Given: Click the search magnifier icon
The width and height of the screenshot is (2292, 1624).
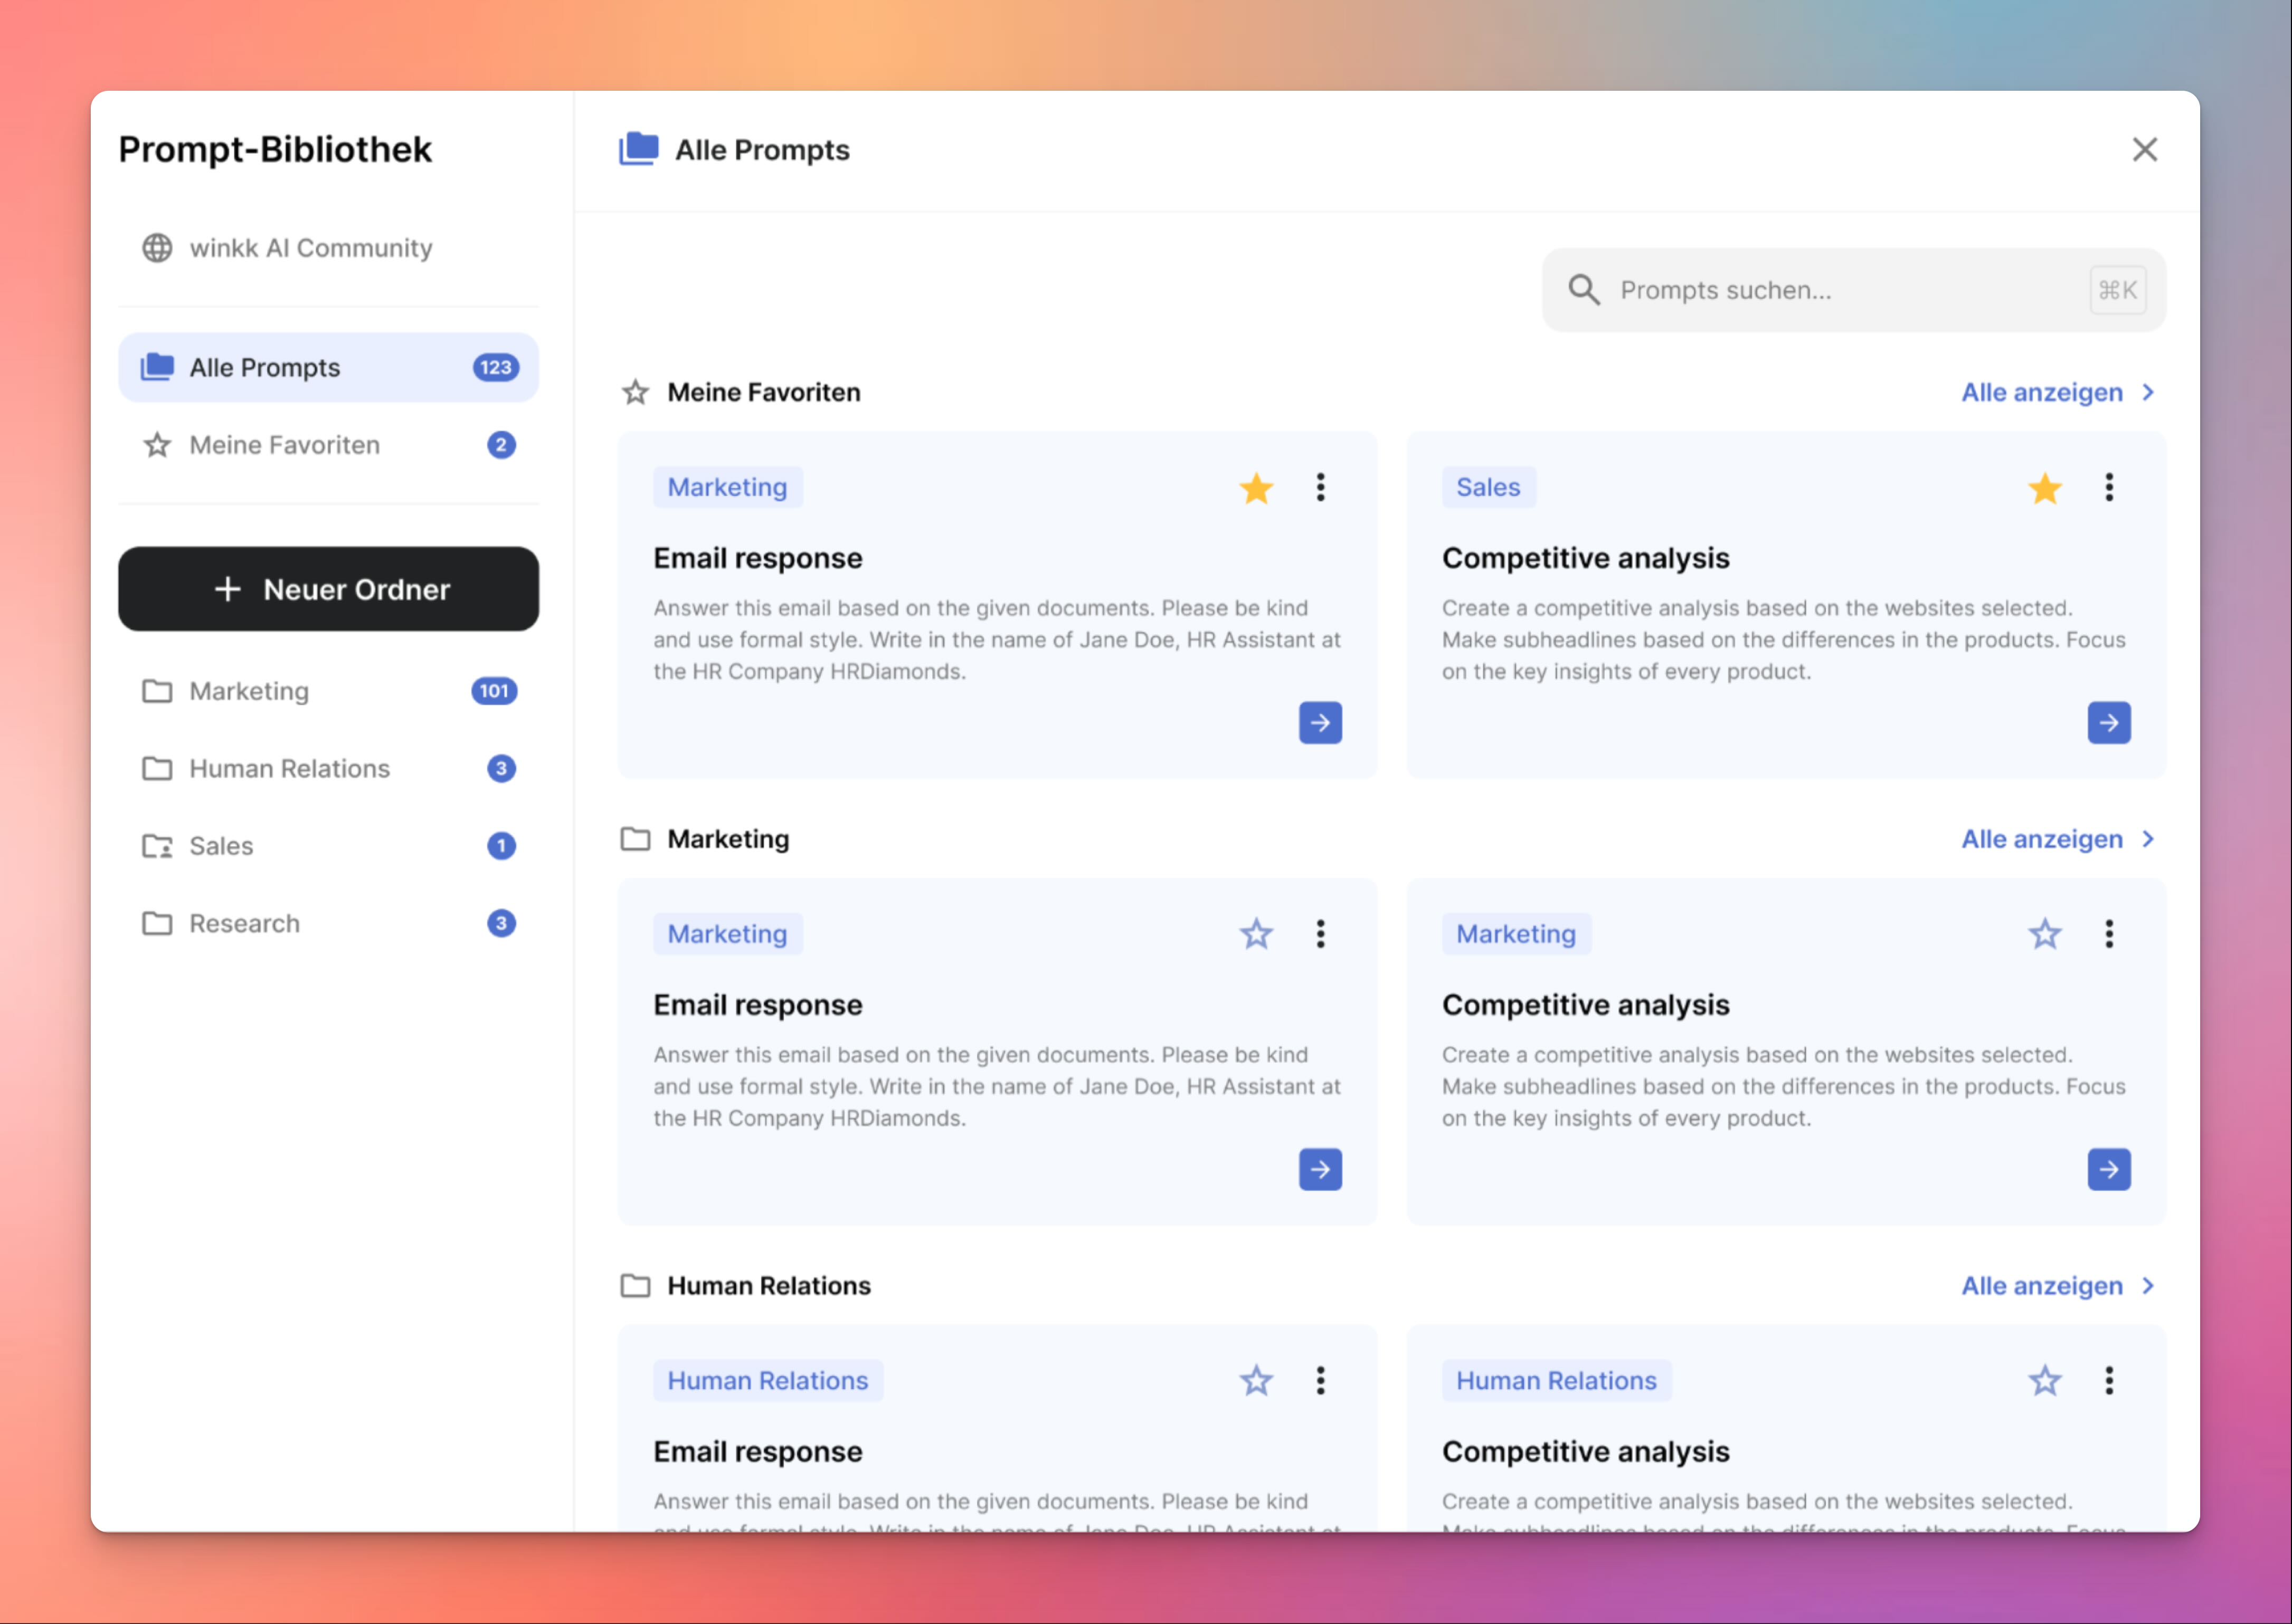Looking at the screenshot, I should pyautogui.click(x=1583, y=290).
